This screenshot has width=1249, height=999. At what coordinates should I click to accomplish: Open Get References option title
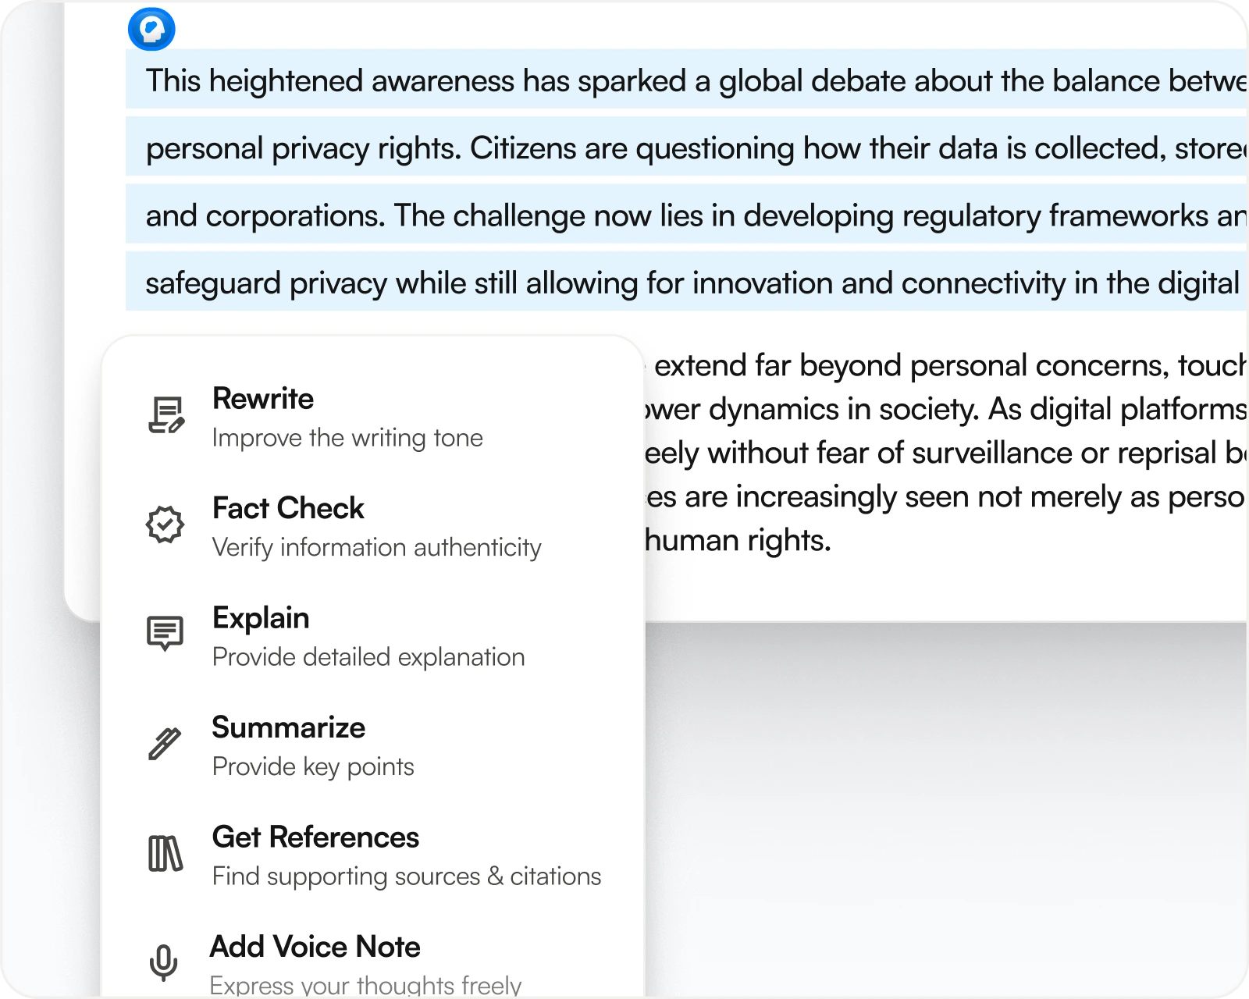[315, 837]
